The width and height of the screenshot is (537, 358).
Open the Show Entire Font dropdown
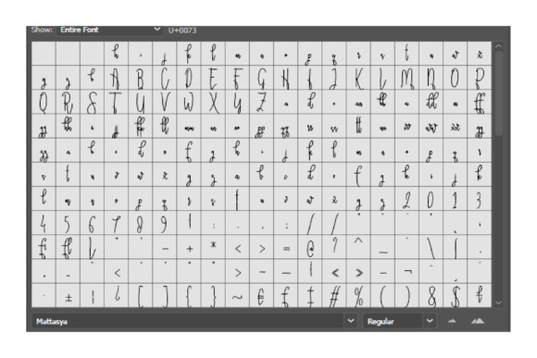click(x=109, y=30)
